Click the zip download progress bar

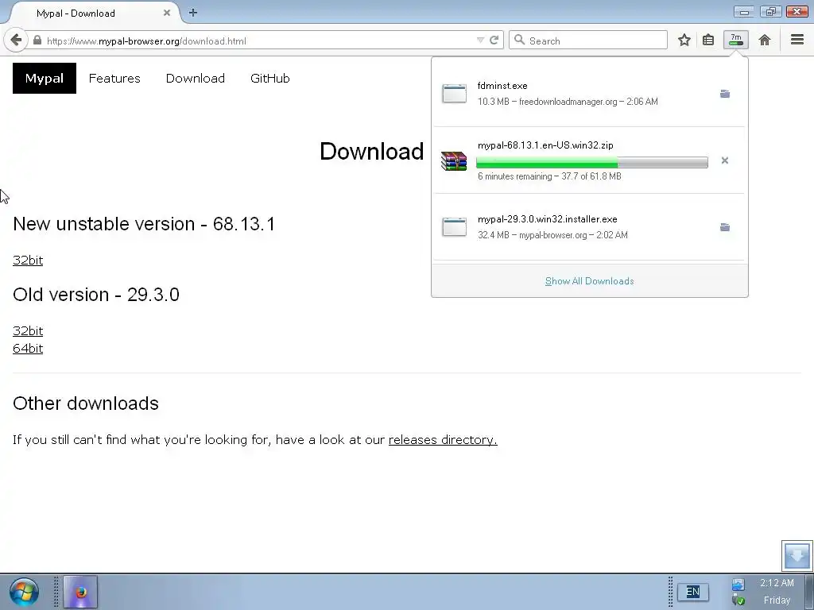click(591, 162)
